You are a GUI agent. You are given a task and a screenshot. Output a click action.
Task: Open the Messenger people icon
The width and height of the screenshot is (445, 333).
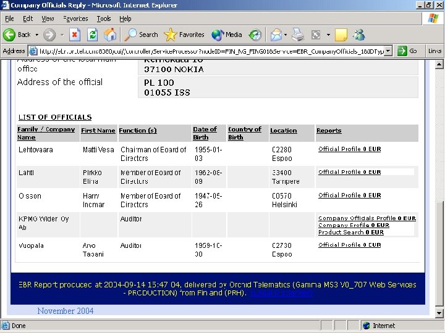(358, 35)
